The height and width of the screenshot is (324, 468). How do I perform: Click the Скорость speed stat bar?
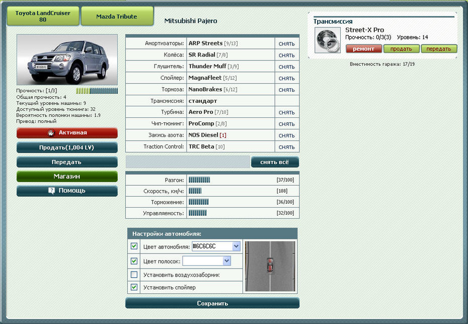point(195,190)
